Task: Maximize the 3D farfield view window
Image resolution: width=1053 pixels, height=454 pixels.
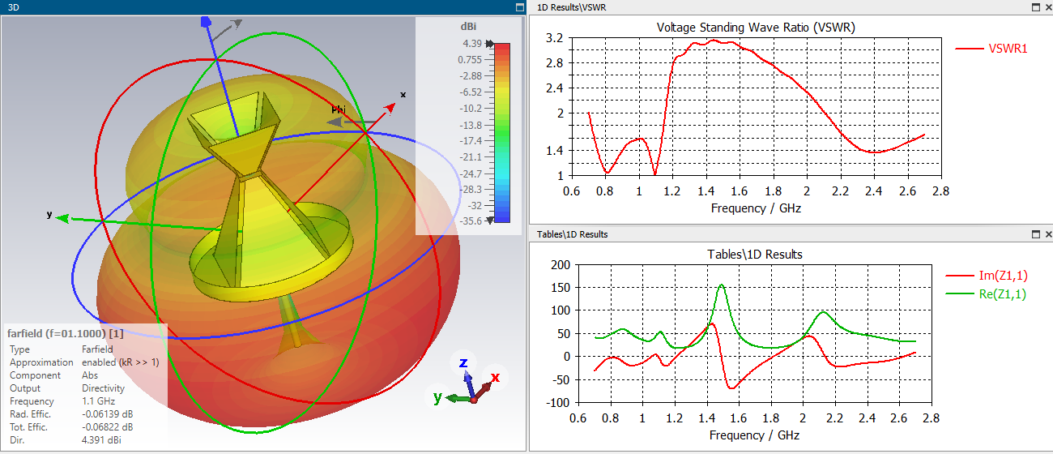Action: click(519, 7)
